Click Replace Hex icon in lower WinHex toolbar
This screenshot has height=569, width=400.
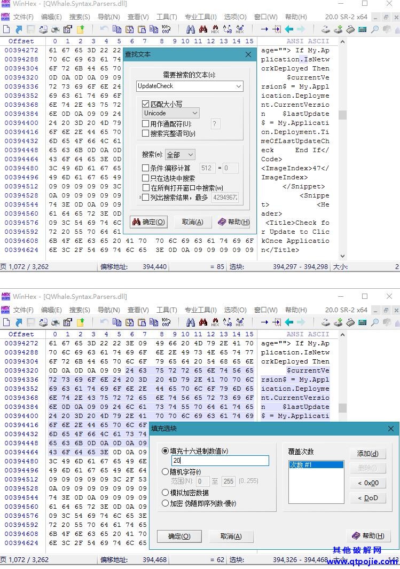pyautogui.click(x=240, y=322)
